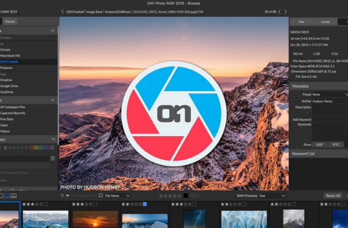
Task: Select the glacier ice thumbnail
Action: tap(244, 219)
